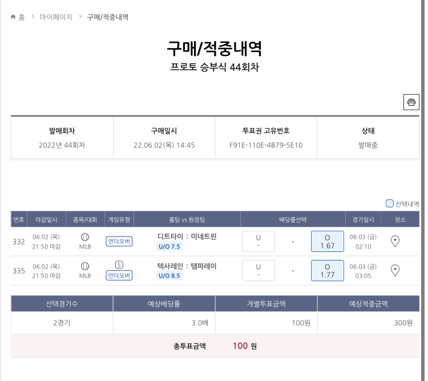Click 300원 expected winnings value
This screenshot has height=381, width=428.
point(403,323)
